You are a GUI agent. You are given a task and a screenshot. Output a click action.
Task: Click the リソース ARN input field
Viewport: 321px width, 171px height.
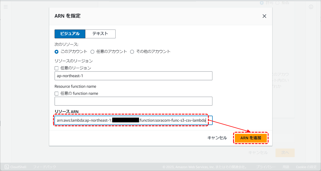coord(133,120)
